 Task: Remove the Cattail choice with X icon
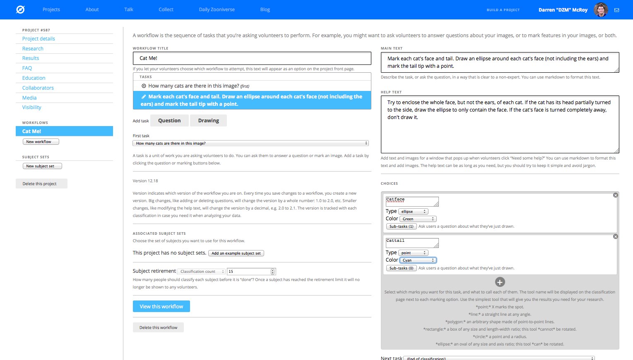click(615, 236)
